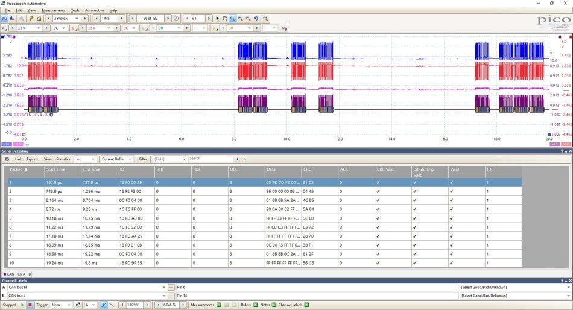Viewport: 573px width, 310px height.
Task: Click gear icon next to CAN - Ch A - B
Action: [x=51, y=115]
